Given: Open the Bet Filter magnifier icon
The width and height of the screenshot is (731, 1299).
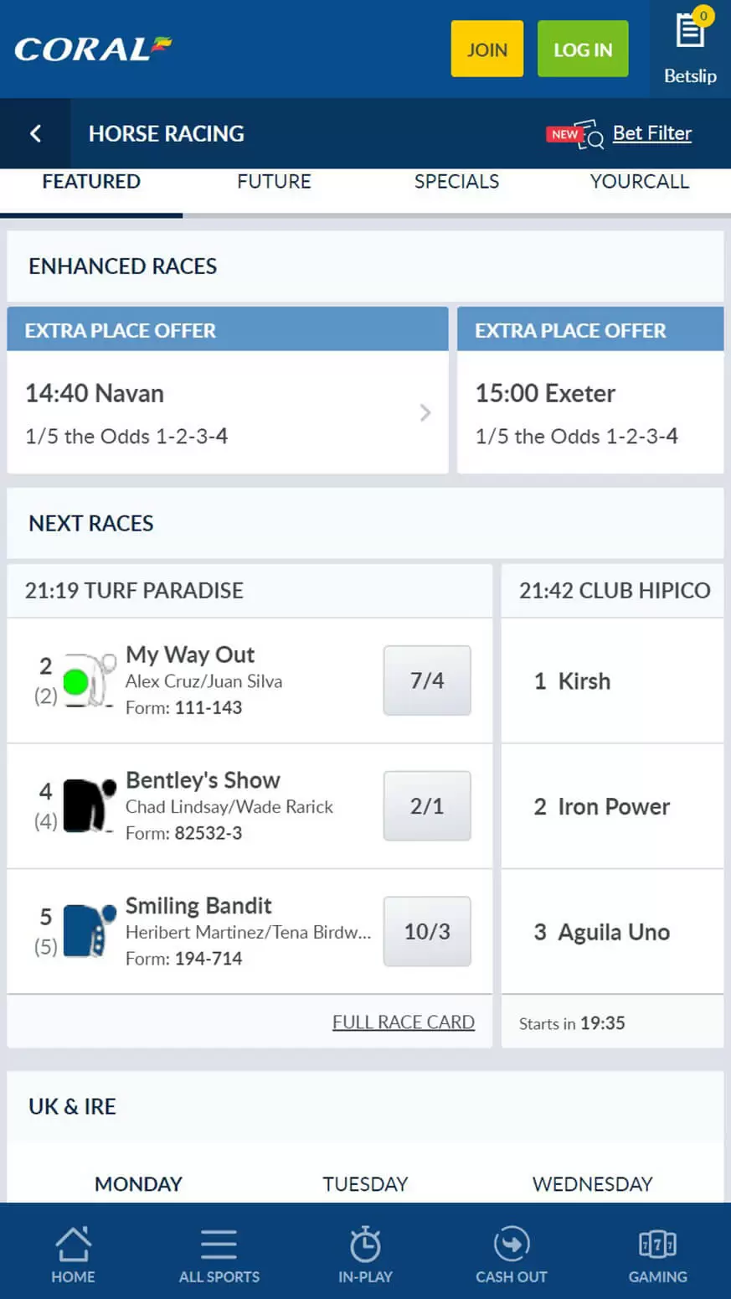Looking at the screenshot, I should point(590,134).
